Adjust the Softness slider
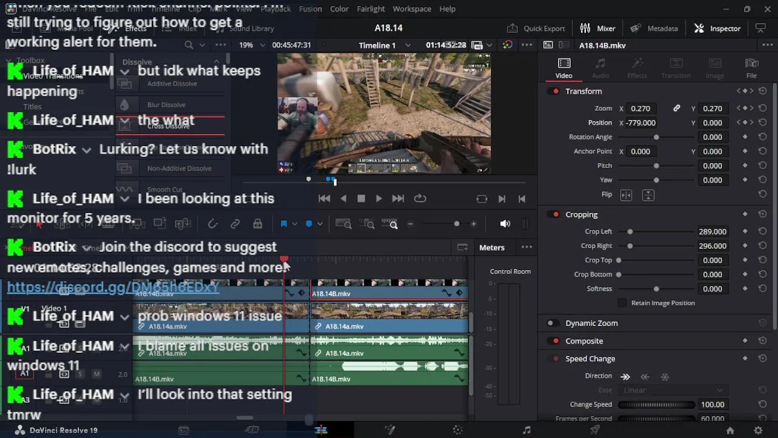The width and height of the screenshot is (778, 438). 656,289
